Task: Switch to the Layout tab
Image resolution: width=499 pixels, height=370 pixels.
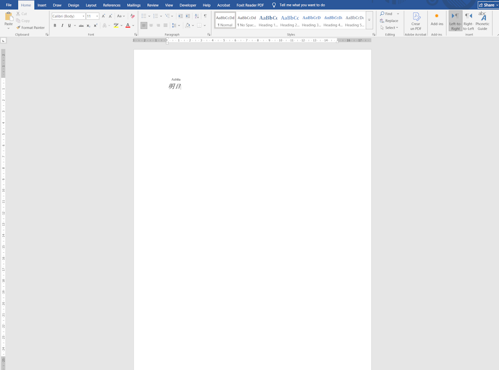Action: coord(91,5)
